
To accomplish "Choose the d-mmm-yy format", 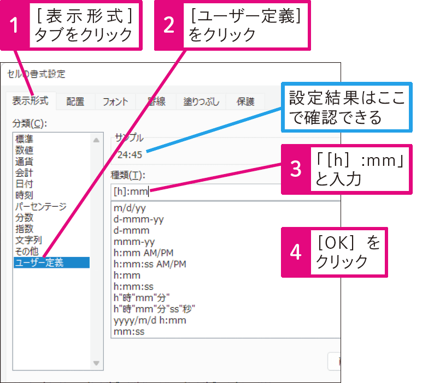I will coord(139,219).
